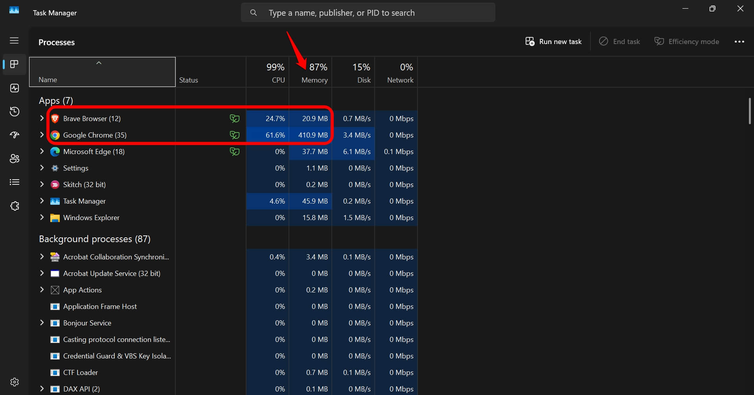Click the Google Chrome app icon
This screenshot has height=395, width=754.
click(x=55, y=135)
